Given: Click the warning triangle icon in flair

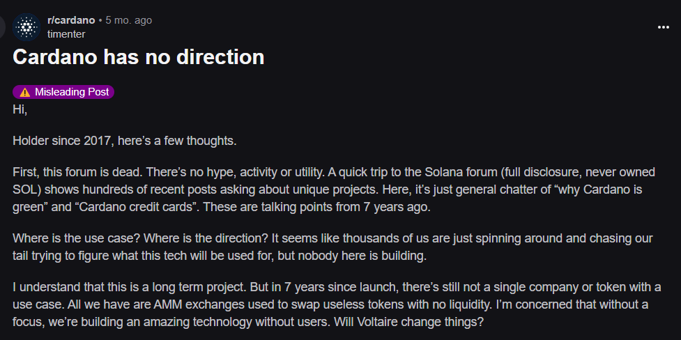Looking at the screenshot, I should [x=25, y=92].
